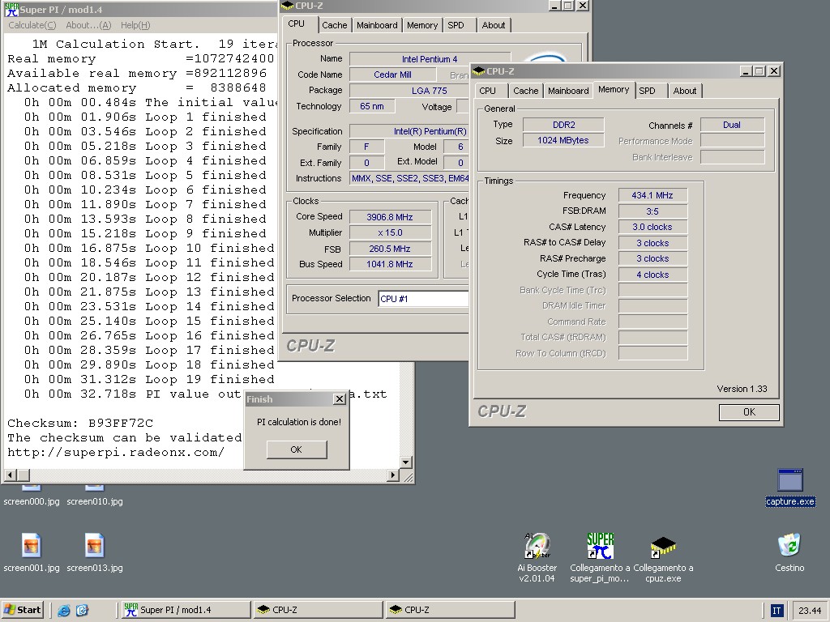Minimize the front CPU-Z Memory window
The width and height of the screenshot is (830, 622).
coord(746,71)
